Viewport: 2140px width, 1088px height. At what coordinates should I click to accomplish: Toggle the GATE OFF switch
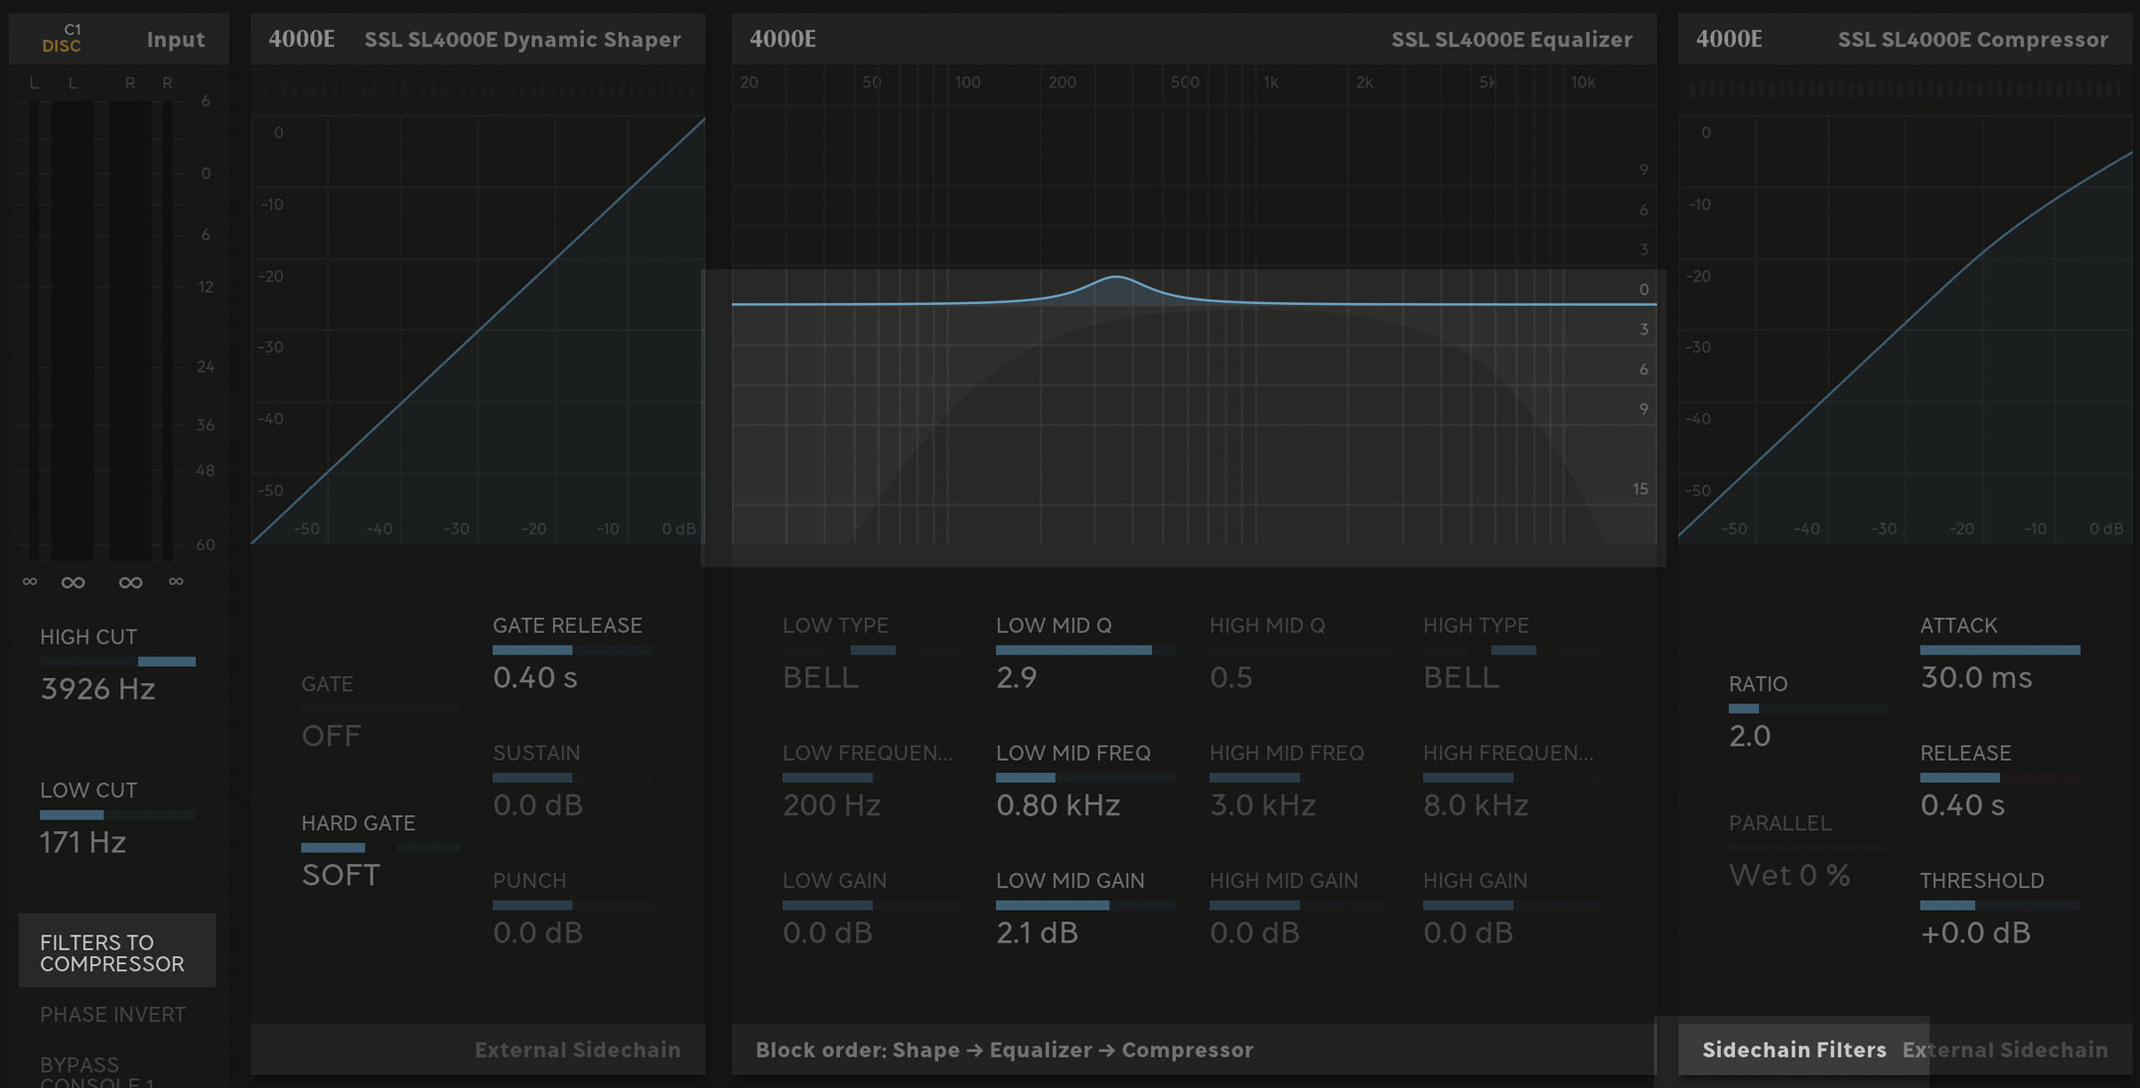tap(332, 735)
